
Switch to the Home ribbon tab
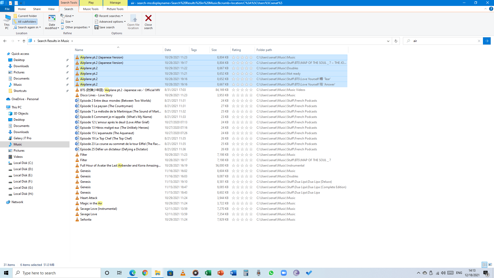click(x=22, y=9)
